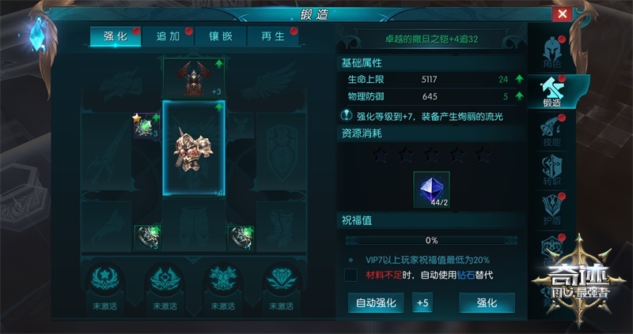Open the +5 target level selector
This screenshot has height=334, width=633.
(423, 302)
